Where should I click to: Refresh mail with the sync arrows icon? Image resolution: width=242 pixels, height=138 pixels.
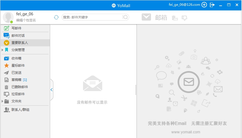point(56,17)
